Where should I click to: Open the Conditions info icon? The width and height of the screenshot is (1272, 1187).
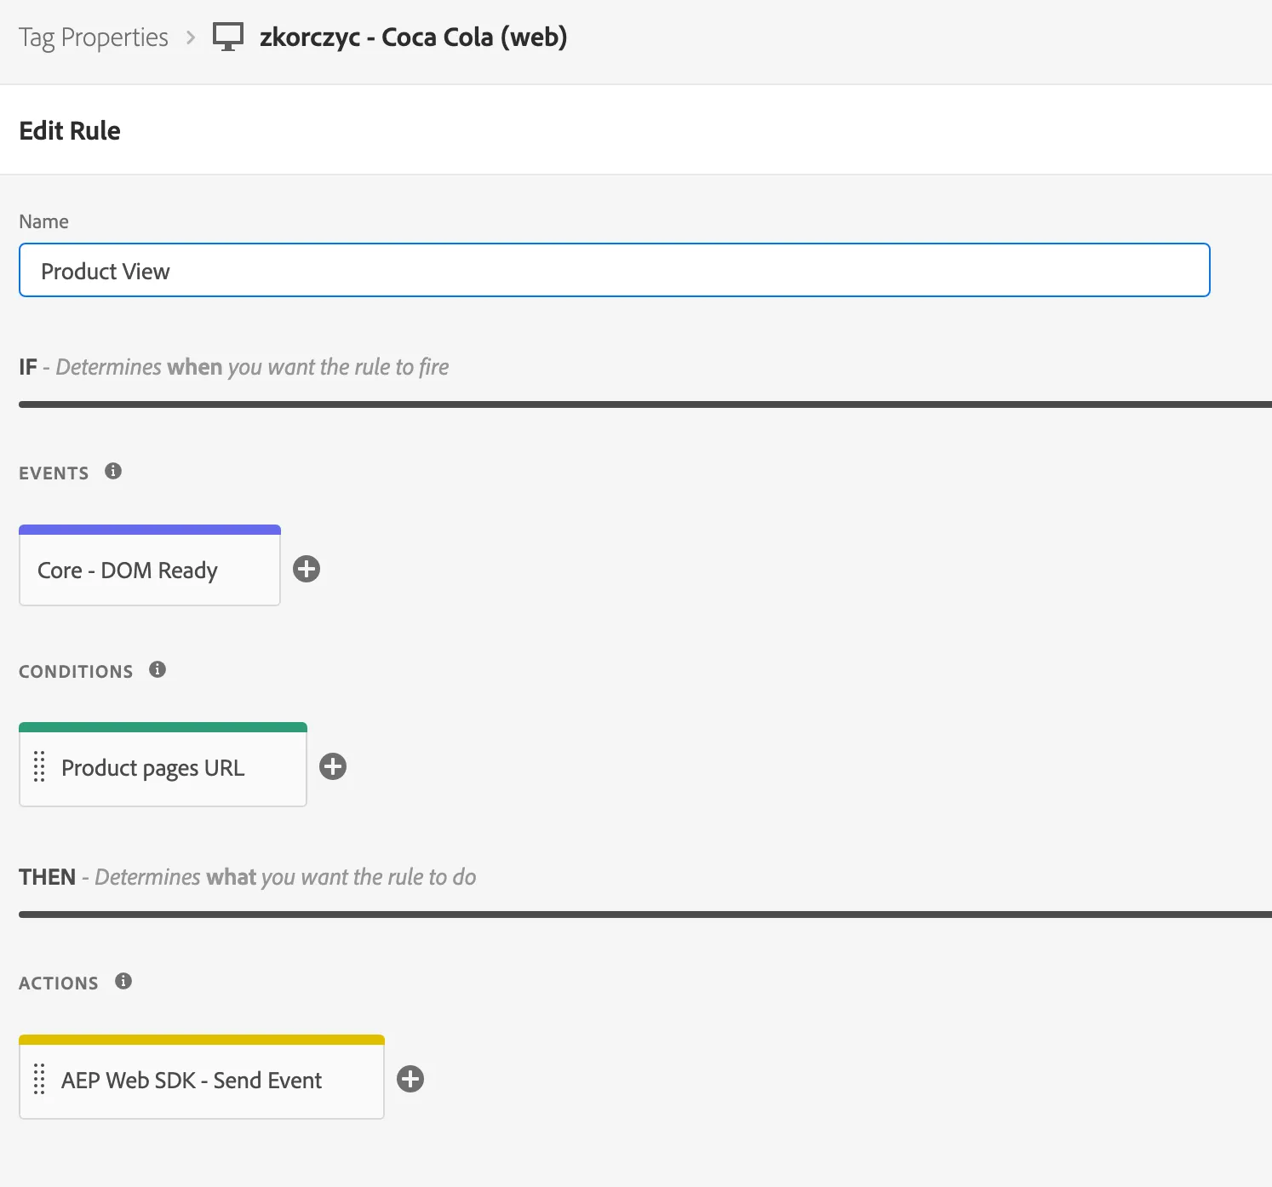158,669
